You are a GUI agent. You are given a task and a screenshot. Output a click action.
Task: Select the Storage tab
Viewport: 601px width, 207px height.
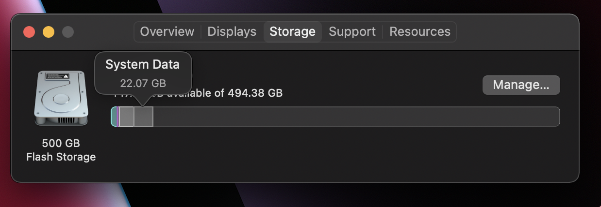(x=292, y=32)
